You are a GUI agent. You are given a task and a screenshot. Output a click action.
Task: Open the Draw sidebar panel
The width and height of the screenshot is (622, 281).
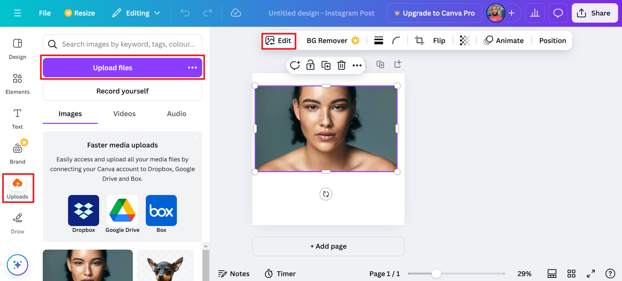click(17, 223)
